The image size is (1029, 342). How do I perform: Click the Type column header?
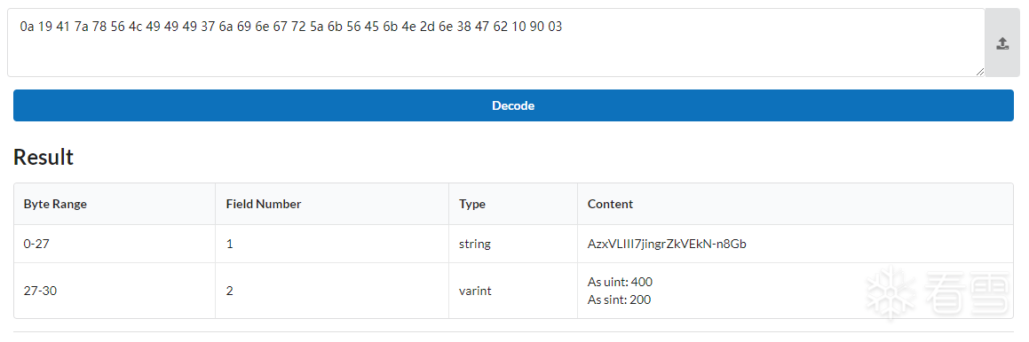click(x=471, y=204)
